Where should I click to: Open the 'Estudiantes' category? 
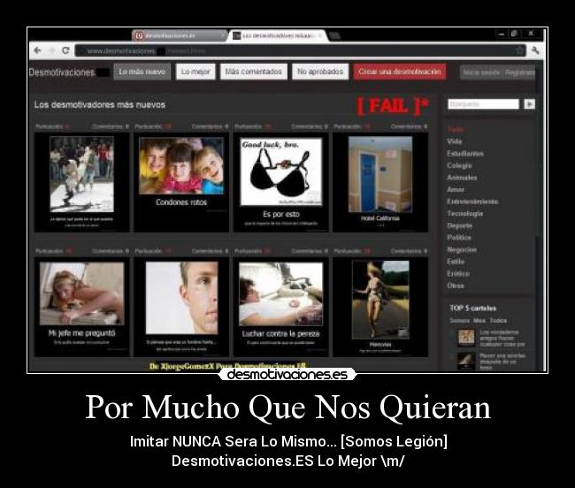465,154
